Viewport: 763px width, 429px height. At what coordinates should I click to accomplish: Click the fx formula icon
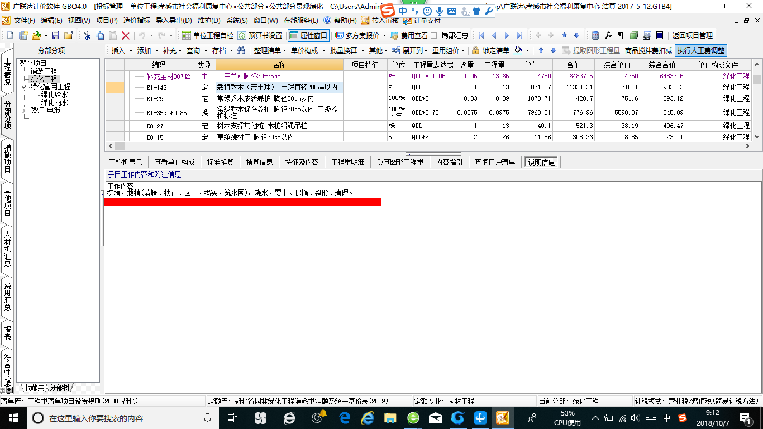(608, 35)
